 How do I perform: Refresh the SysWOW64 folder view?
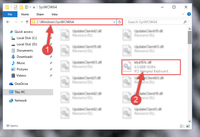click(x=120, y=22)
